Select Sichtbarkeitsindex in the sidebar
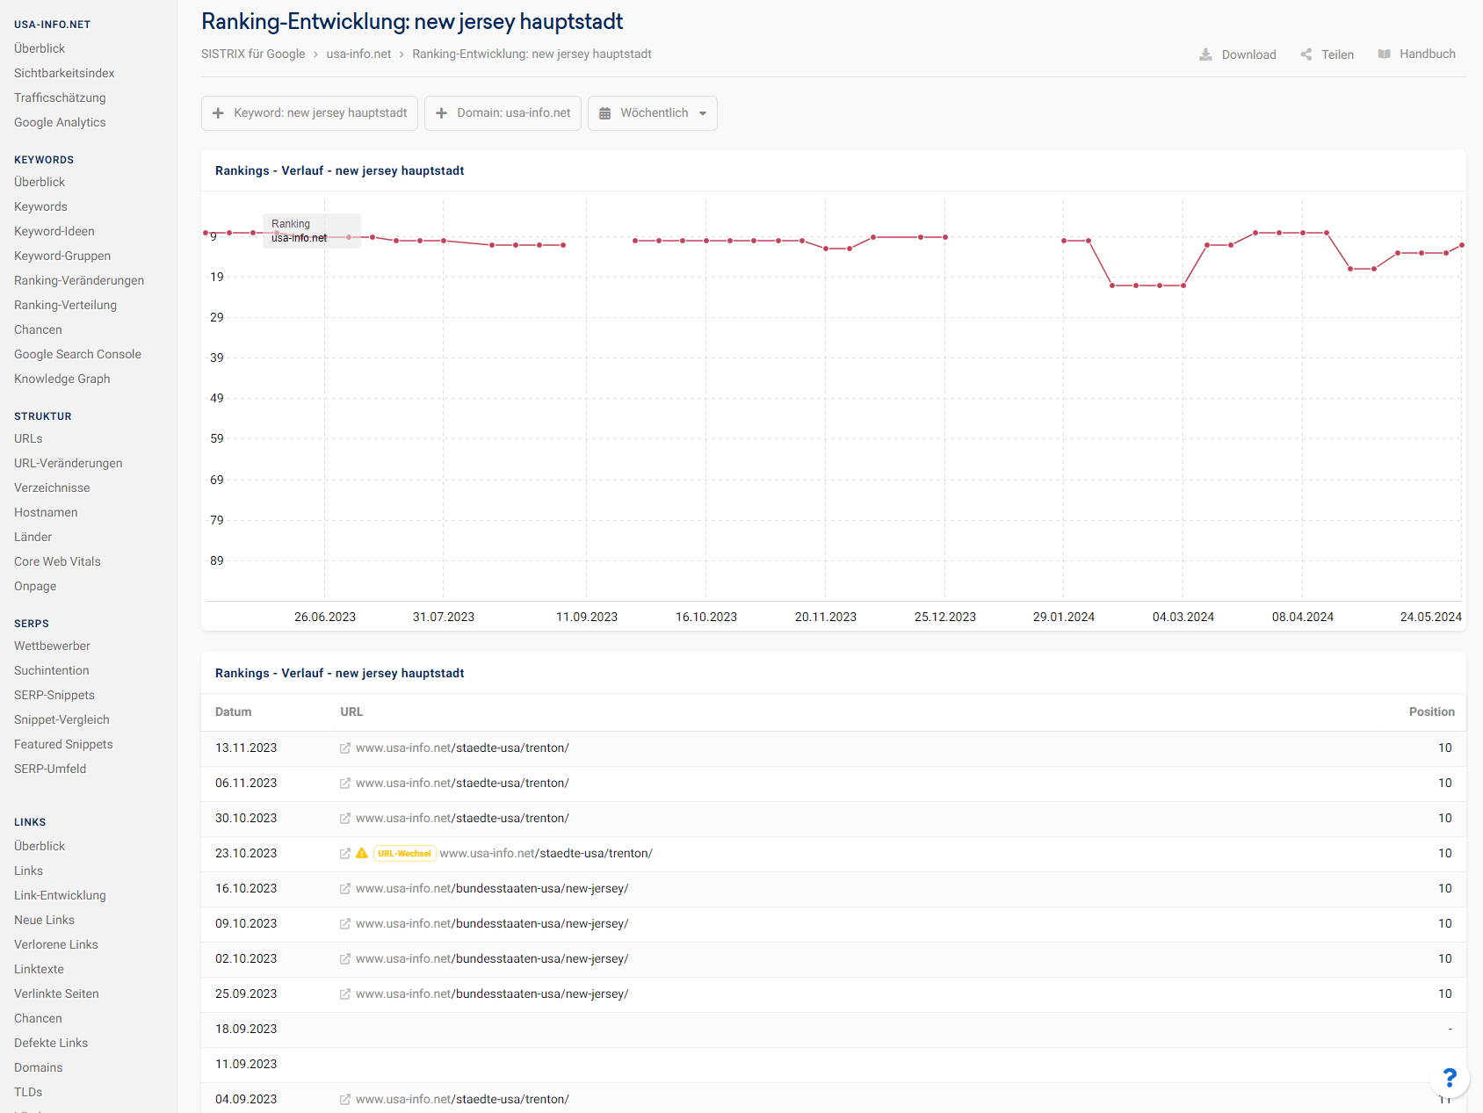 click(x=63, y=73)
